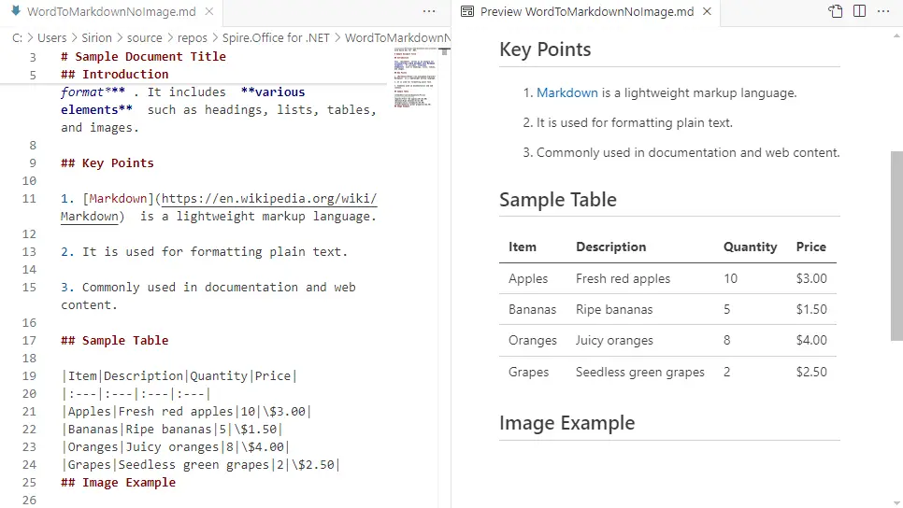Image resolution: width=903 pixels, height=508 pixels.
Task: Click the preview icon on the Preview tab
Action: (467, 12)
